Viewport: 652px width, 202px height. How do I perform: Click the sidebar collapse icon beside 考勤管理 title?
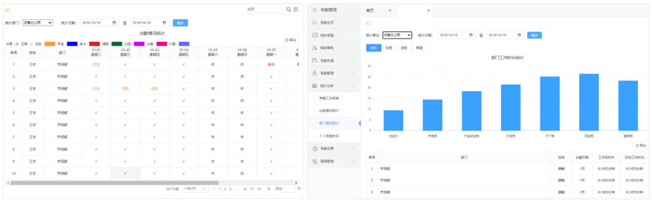tap(315, 10)
